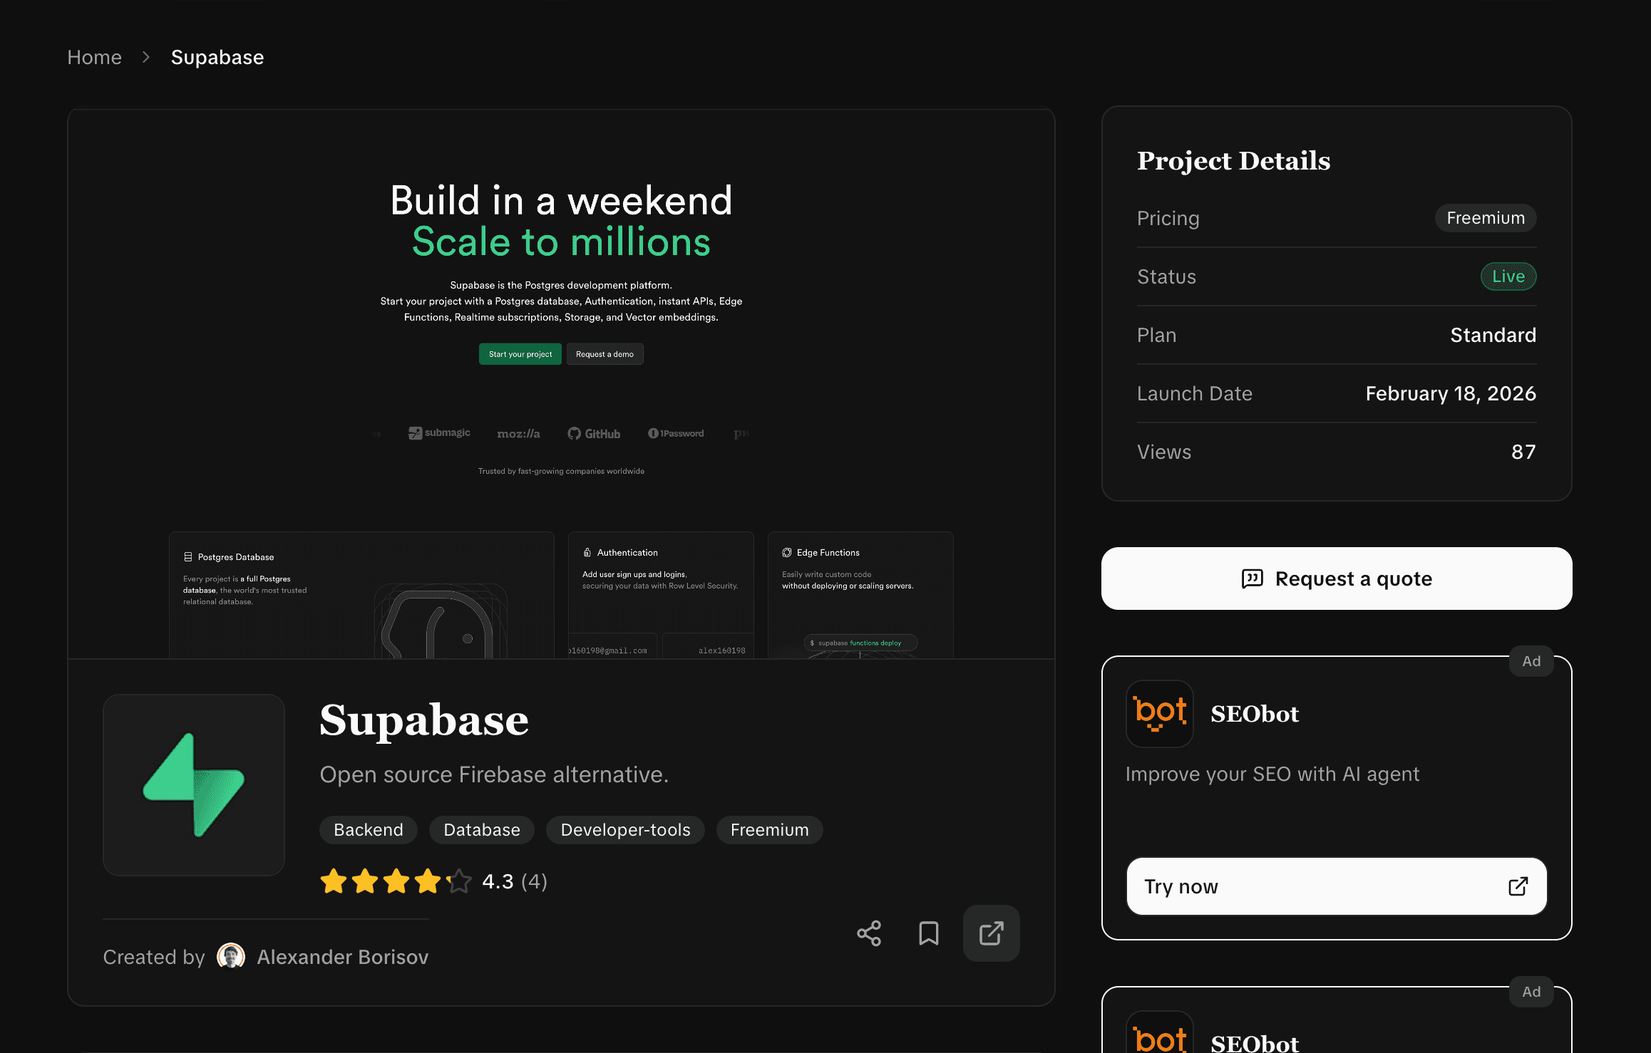Image resolution: width=1651 pixels, height=1053 pixels.
Task: Click Supabase breadcrumb item
Action: click(x=217, y=57)
